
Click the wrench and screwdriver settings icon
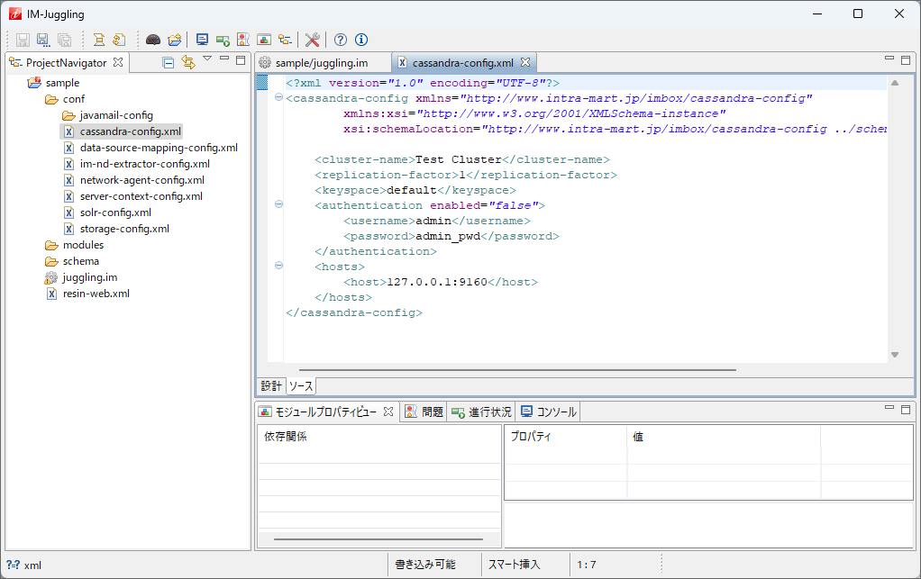point(313,40)
